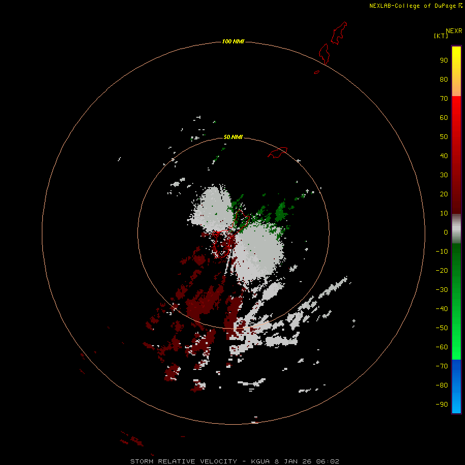Click the 70 value on the velocity scale

coord(444,99)
